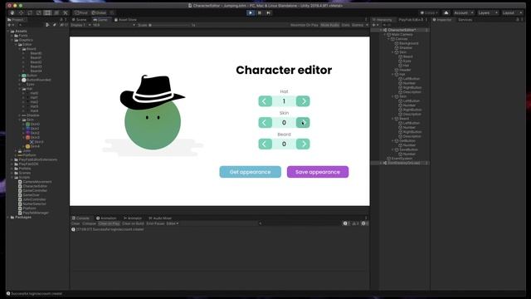This screenshot has width=531, height=299.
Task: Open the Console tab
Action: (x=80, y=218)
